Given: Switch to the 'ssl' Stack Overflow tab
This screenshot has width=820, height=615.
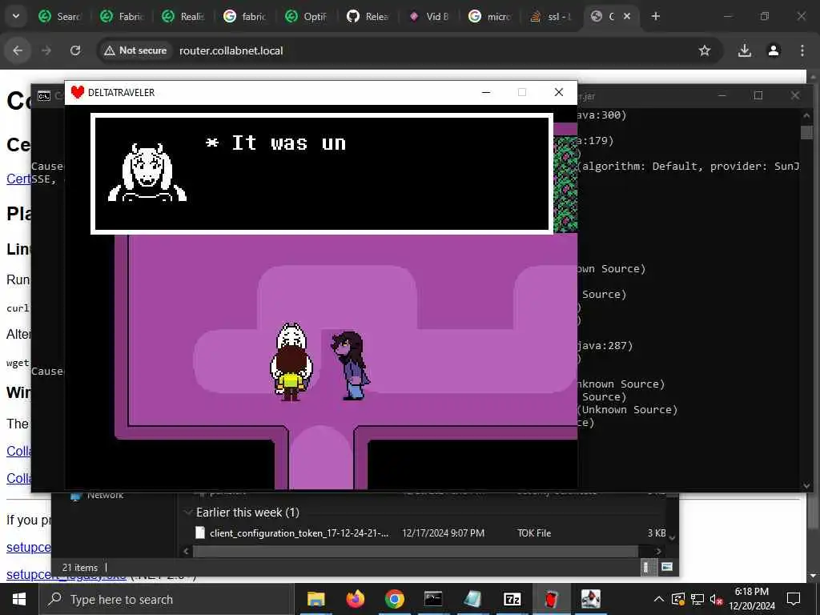Looking at the screenshot, I should tap(553, 16).
